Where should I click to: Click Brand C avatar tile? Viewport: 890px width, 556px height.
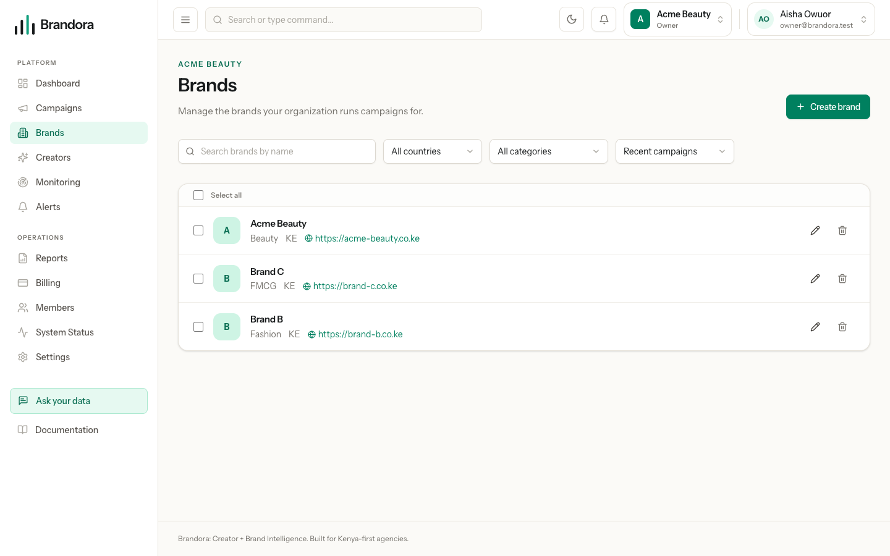227,279
